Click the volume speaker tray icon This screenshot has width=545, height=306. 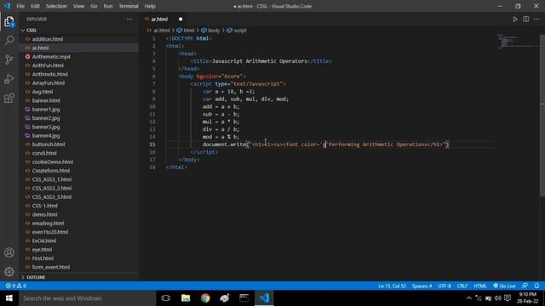(497, 298)
